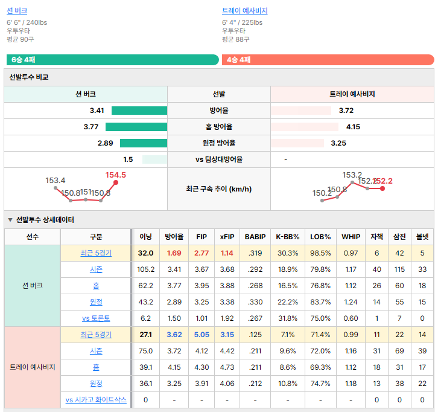This screenshot has width=438, height=412.
Task: Click the green 6승 4패 record bar
Action: pos(113,60)
